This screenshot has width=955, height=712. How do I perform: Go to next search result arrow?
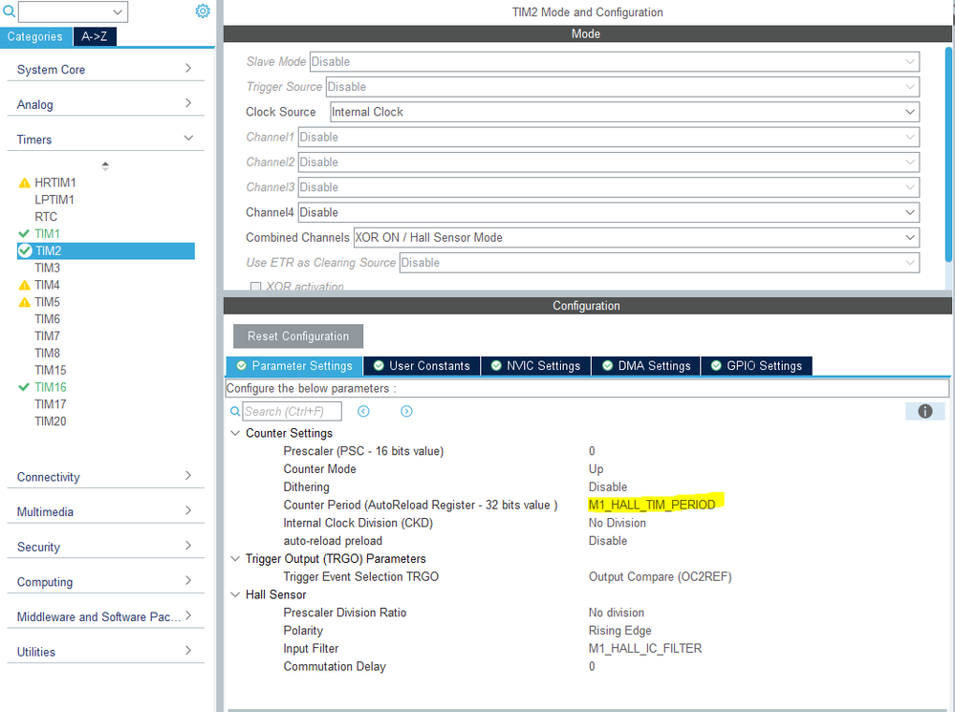click(406, 412)
